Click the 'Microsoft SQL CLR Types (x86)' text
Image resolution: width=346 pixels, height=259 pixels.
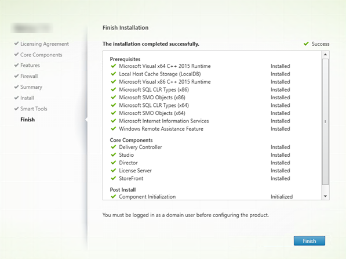[x=154, y=89]
